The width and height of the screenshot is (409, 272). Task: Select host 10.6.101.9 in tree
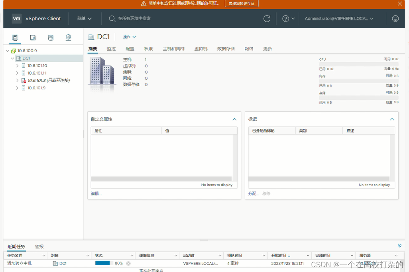pyautogui.click(x=37, y=88)
